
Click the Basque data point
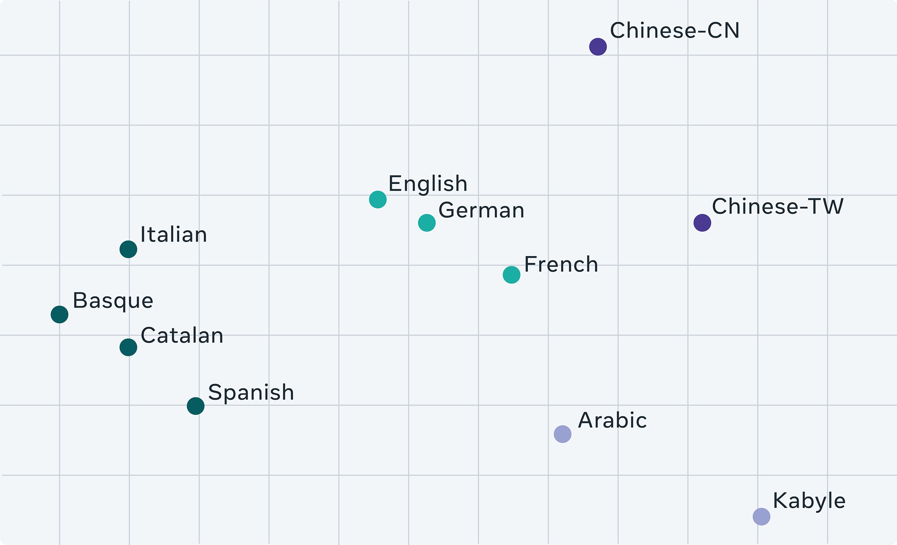click(x=59, y=315)
